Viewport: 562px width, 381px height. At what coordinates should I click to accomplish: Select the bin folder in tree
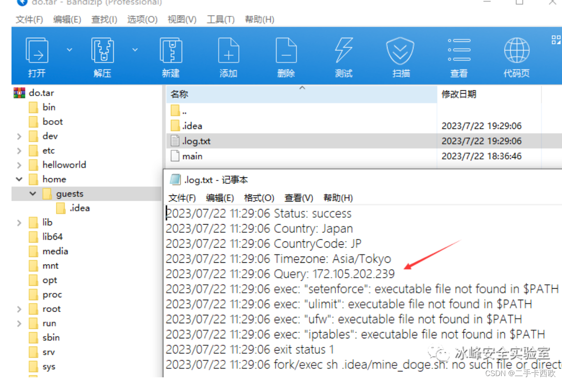click(x=49, y=107)
